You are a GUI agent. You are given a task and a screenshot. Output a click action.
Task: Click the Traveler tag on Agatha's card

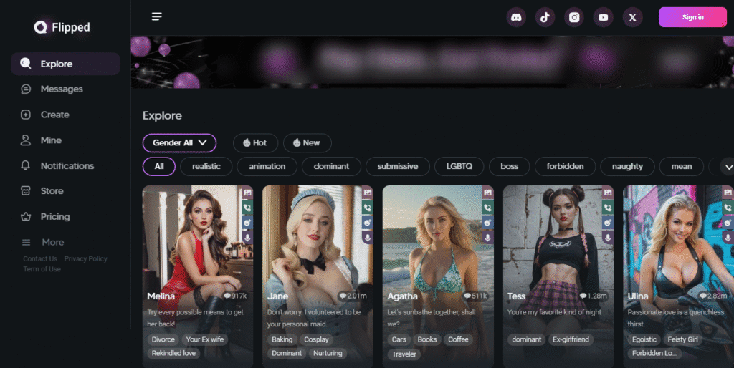[x=404, y=354]
